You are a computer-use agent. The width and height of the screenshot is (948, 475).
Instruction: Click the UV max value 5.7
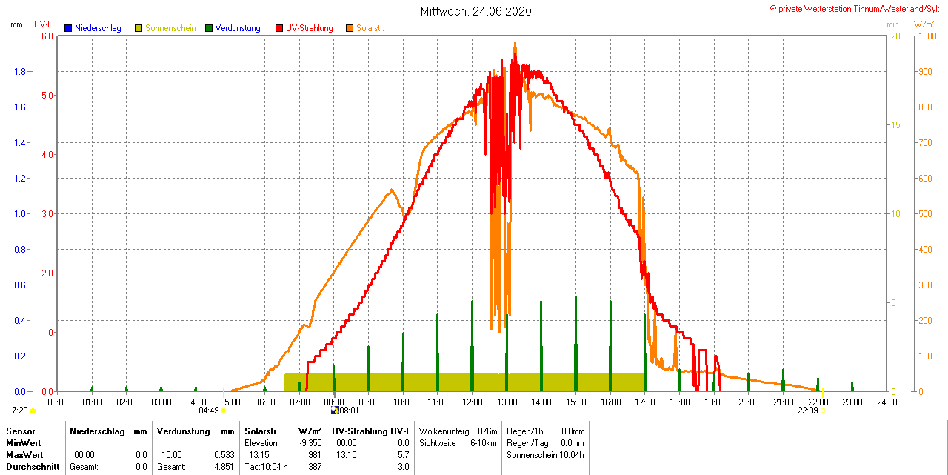(403, 455)
